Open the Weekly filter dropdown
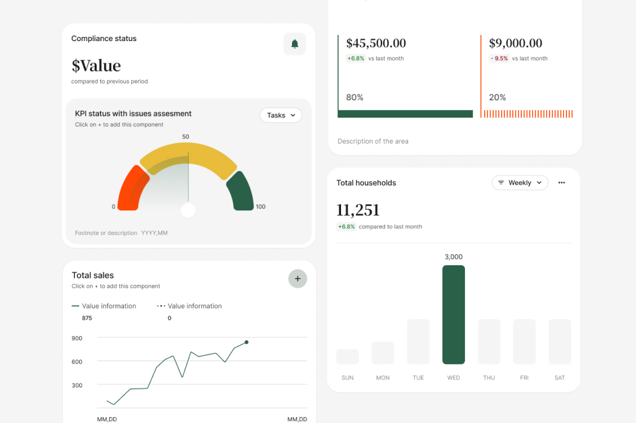 pos(519,182)
